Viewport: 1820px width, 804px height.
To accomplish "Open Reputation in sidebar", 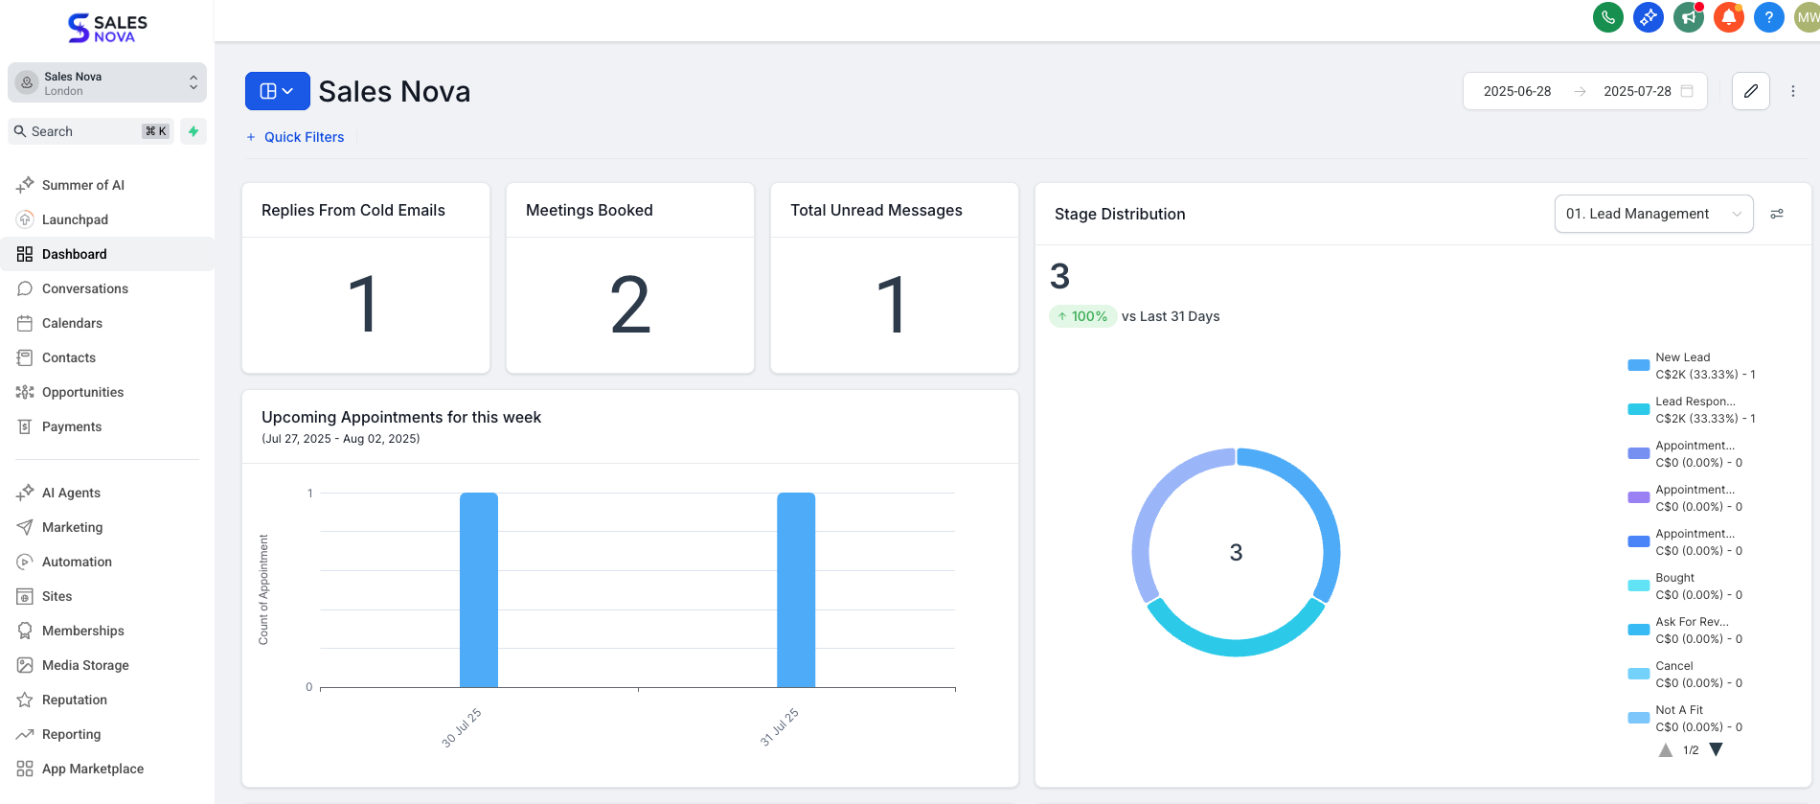I will 107,700.
